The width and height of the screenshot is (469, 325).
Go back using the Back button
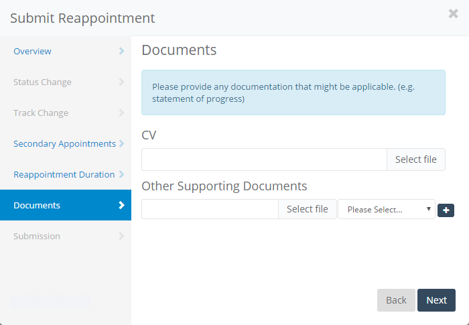click(x=396, y=300)
